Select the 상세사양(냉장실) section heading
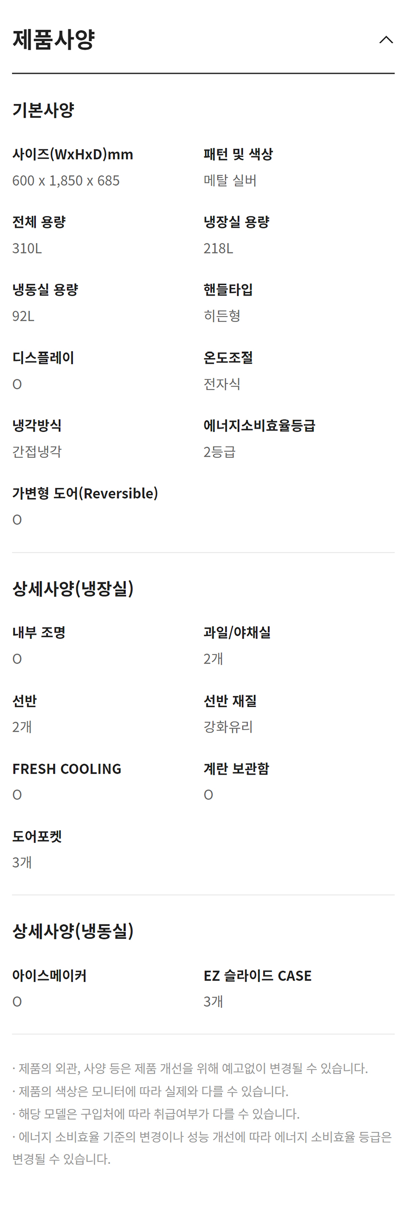 (x=73, y=589)
